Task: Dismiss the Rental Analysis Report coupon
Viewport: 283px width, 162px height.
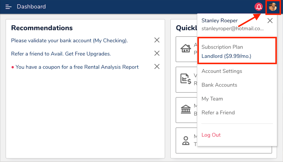Action: click(157, 66)
